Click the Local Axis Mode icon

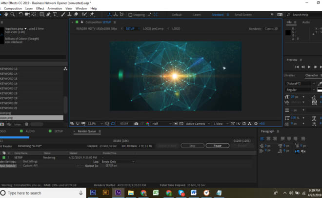tap(110, 14)
